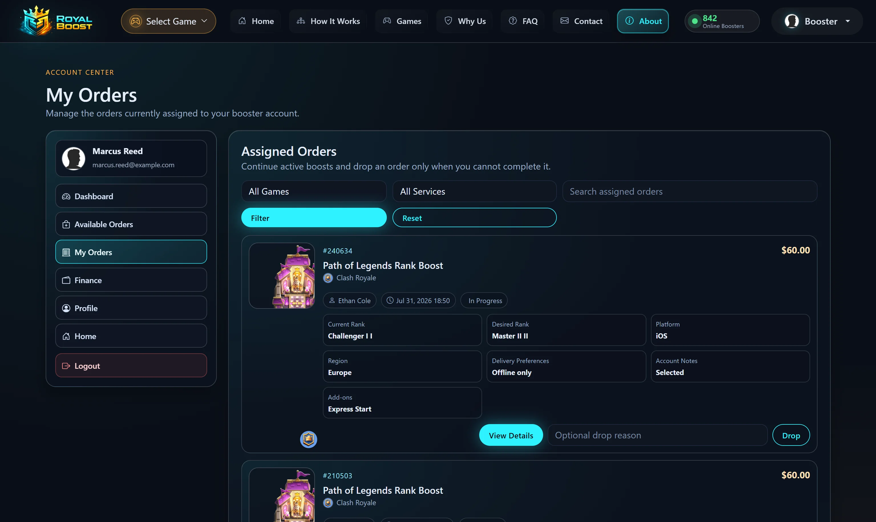Drop order #240634
The height and width of the screenshot is (522, 876).
791,435
